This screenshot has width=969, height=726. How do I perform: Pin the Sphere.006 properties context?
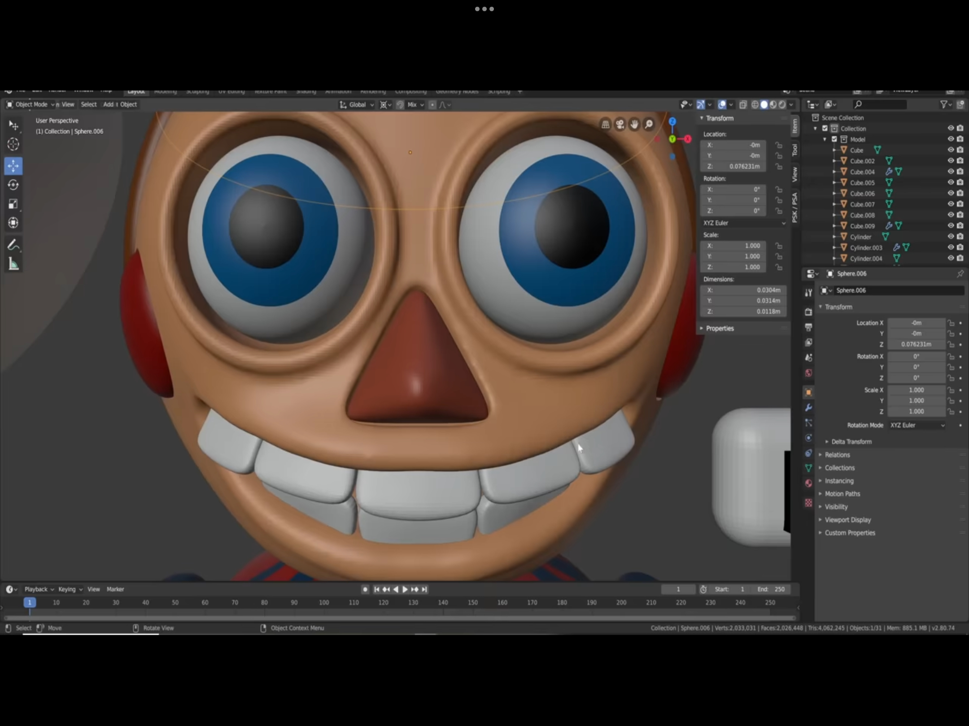[x=960, y=273]
